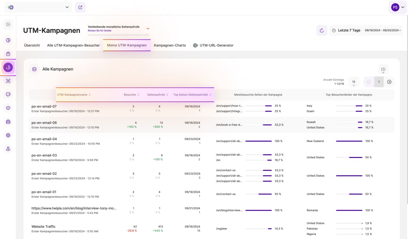Click the refresh data icon button

322,31
